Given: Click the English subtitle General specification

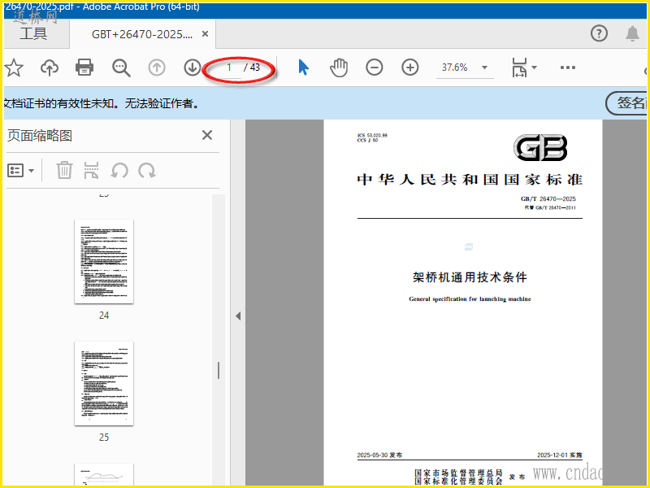Looking at the screenshot, I should pos(470,298).
